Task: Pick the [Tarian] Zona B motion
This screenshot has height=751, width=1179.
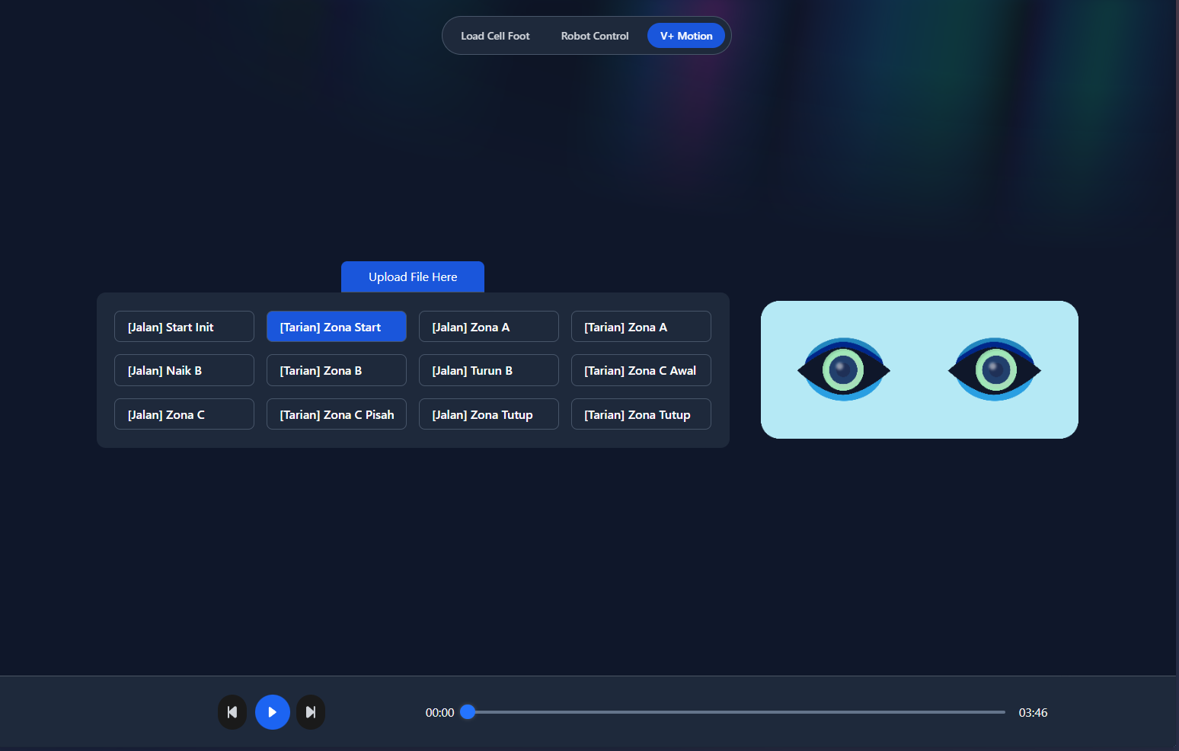Action: (337, 371)
